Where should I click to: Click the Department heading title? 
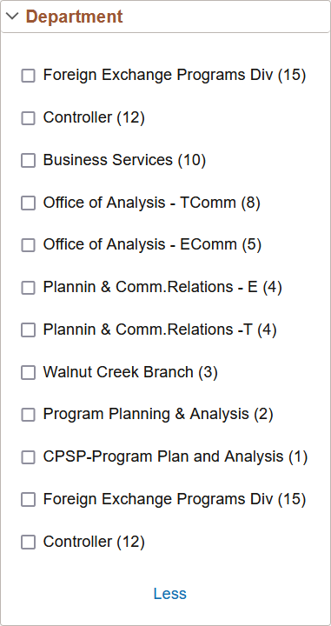(74, 17)
